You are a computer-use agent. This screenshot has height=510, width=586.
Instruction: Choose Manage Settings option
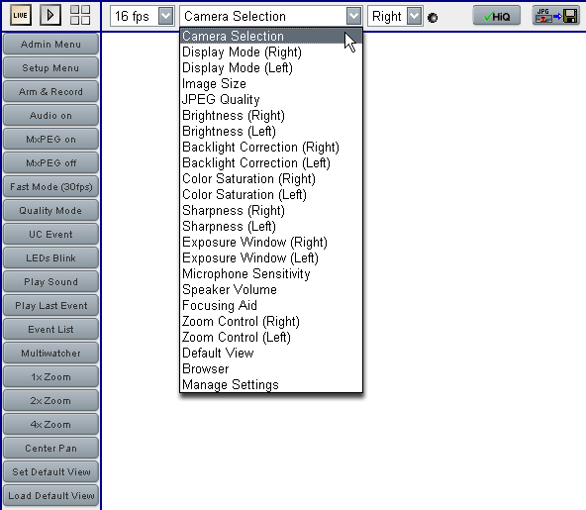(271, 384)
